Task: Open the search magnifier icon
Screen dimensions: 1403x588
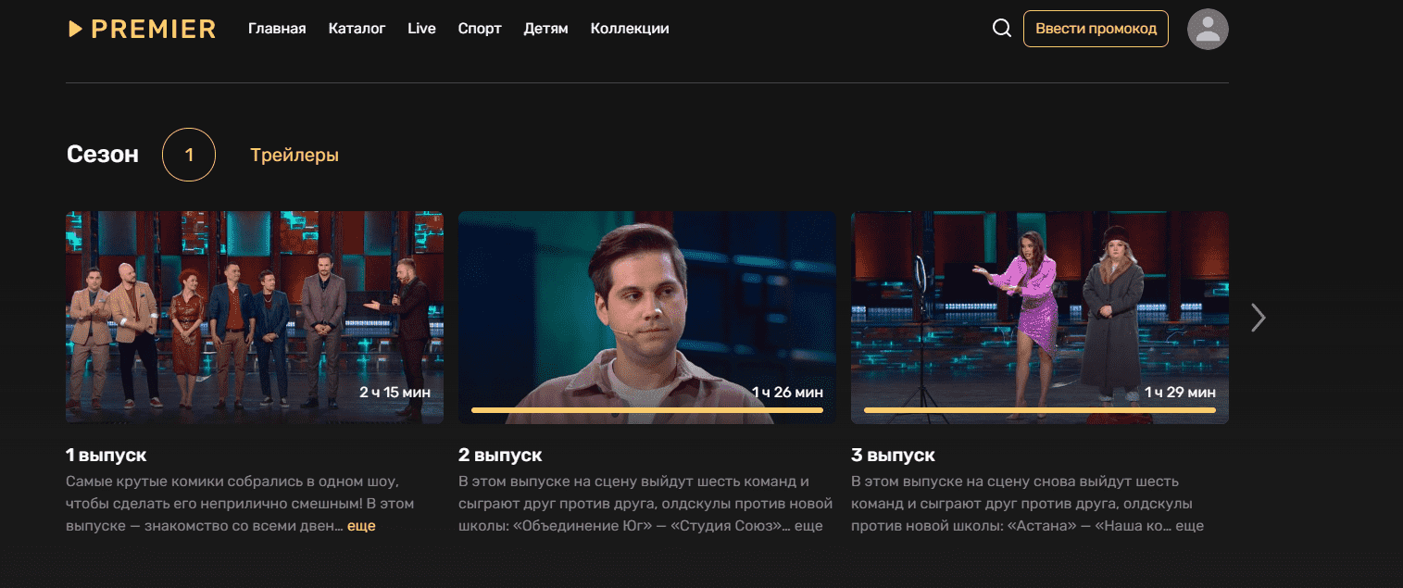Action: pos(1001,29)
